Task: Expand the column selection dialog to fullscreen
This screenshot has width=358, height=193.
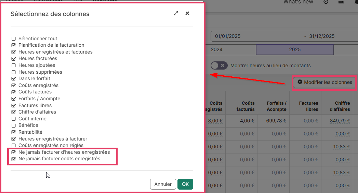Action: 176,13
